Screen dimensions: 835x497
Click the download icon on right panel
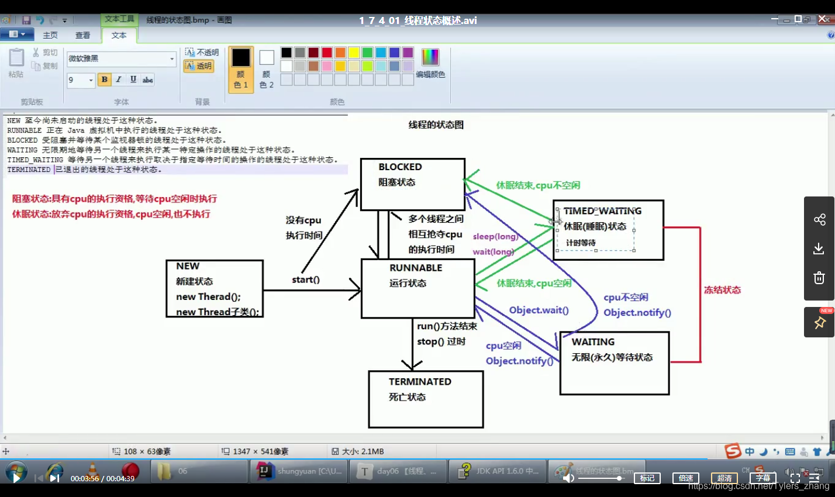819,249
